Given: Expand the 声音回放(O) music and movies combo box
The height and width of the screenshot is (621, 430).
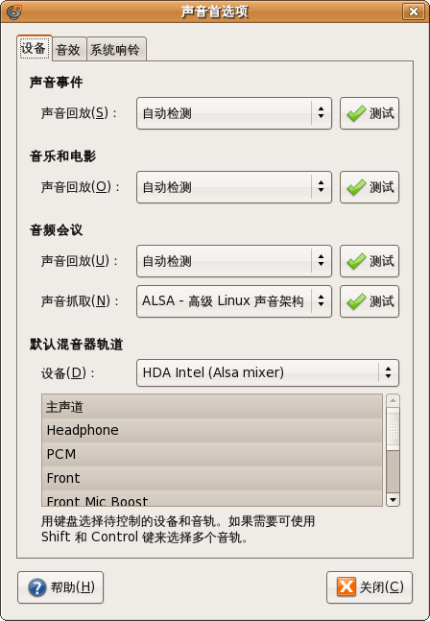Looking at the screenshot, I should coord(234,187).
